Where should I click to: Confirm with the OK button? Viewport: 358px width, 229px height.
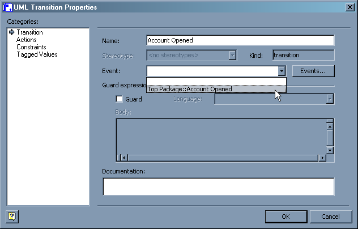(286, 217)
